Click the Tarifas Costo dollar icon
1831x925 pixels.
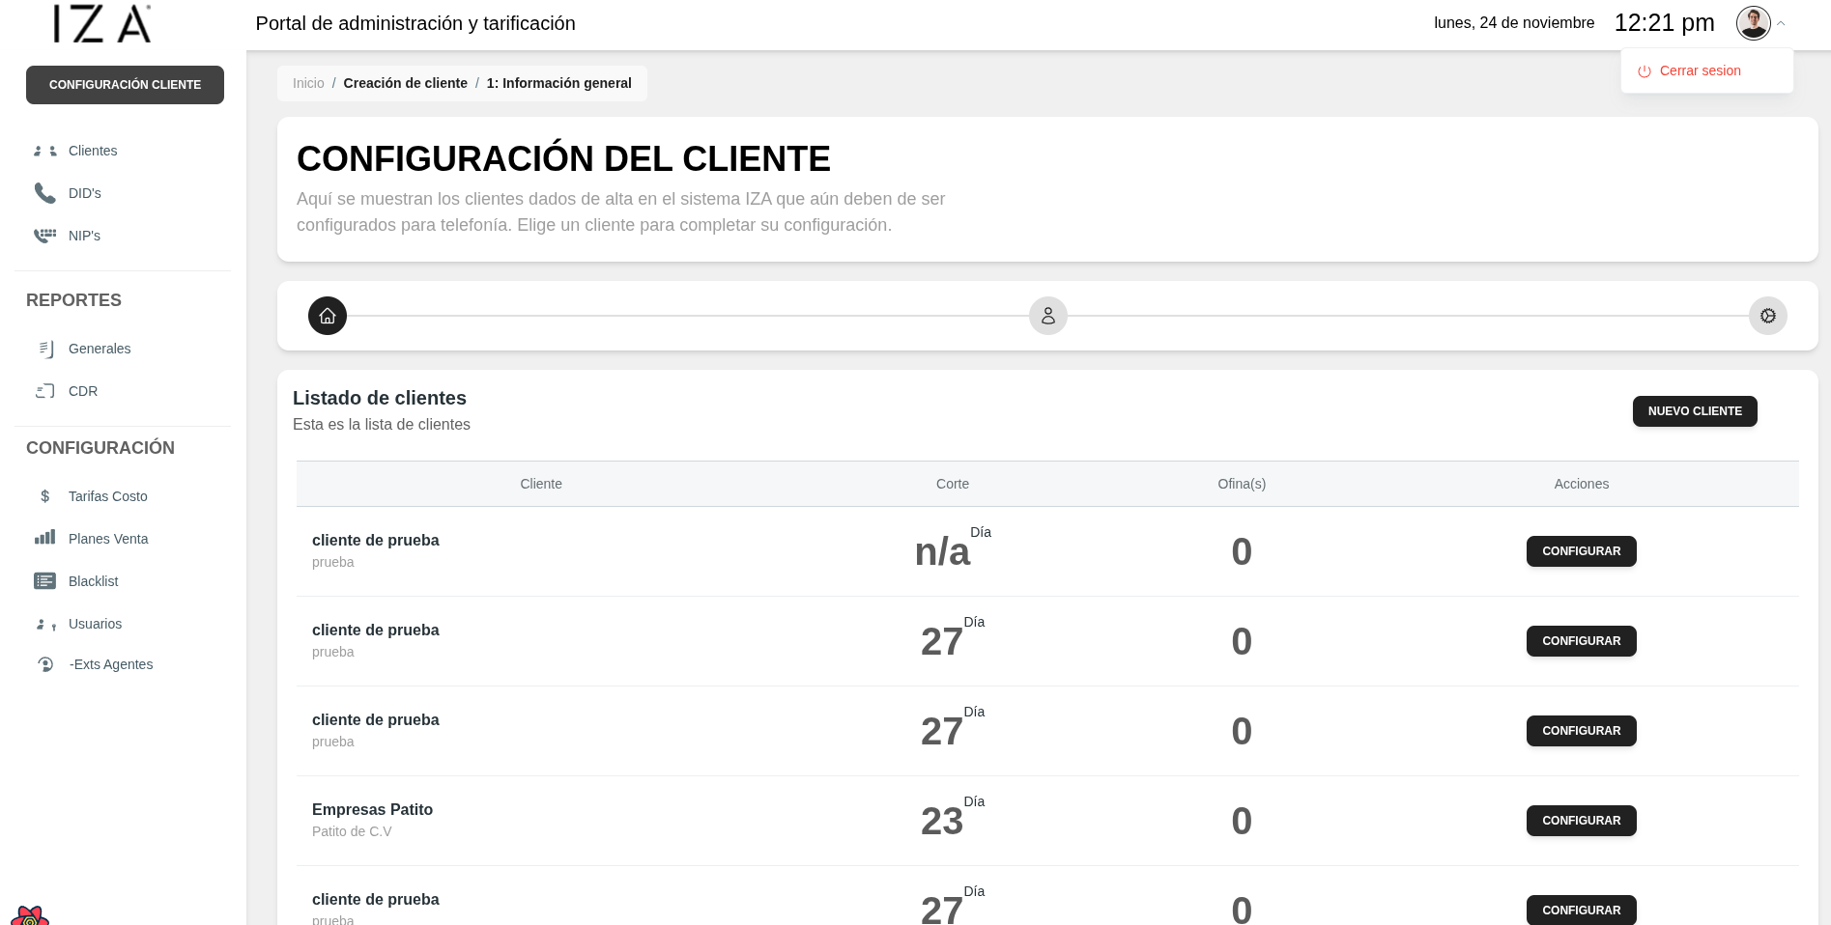pos(44,496)
